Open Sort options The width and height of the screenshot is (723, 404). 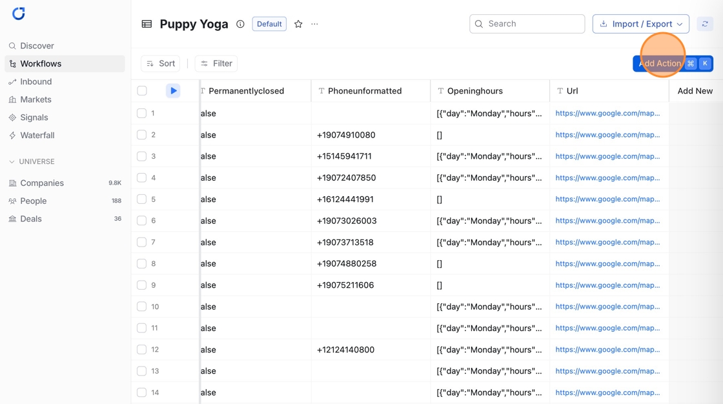click(x=161, y=64)
